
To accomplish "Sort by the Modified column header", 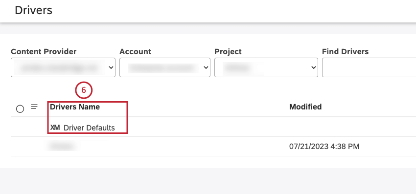I will pos(305,107).
